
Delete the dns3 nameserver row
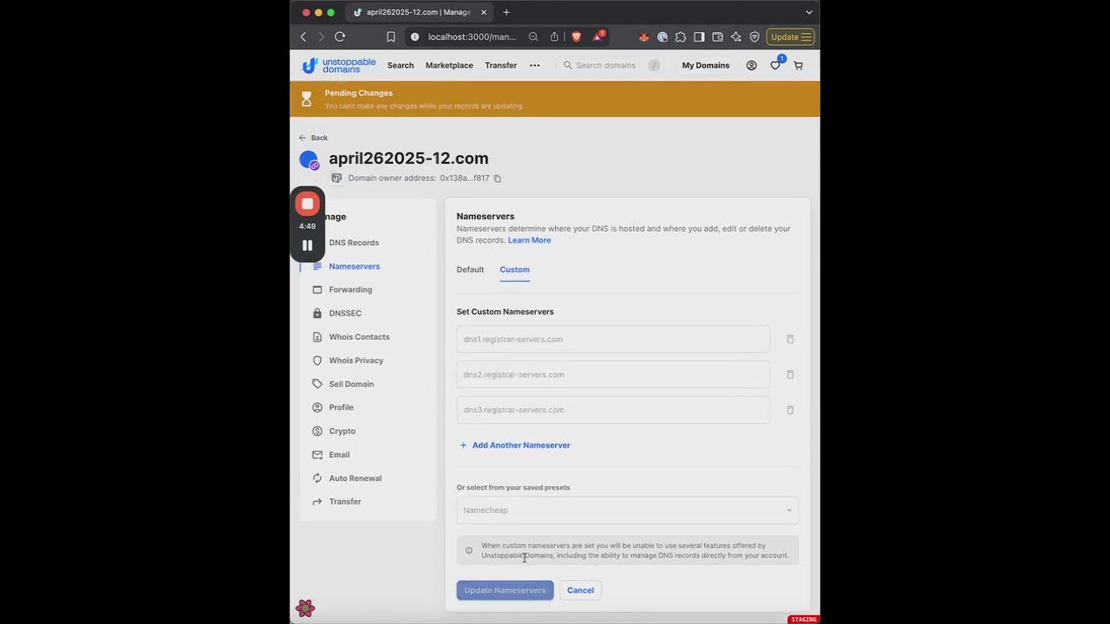pos(790,410)
